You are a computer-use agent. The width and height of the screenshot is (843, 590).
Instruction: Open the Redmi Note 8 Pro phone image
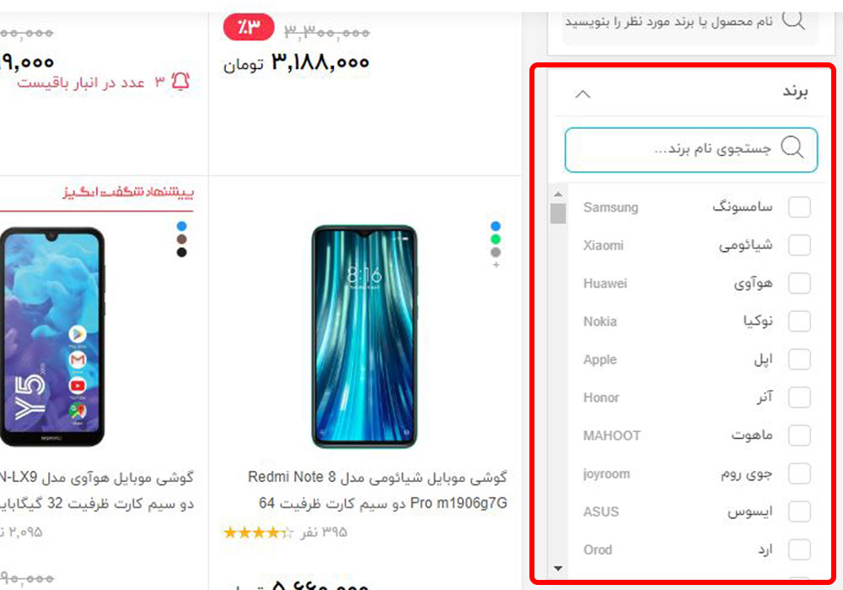[x=364, y=337]
